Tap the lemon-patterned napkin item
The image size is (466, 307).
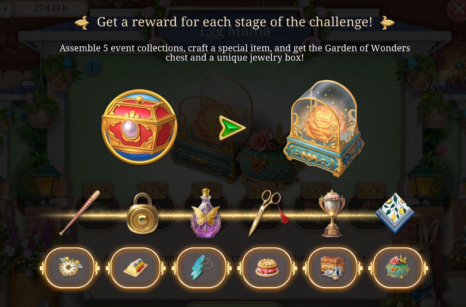[395, 212]
